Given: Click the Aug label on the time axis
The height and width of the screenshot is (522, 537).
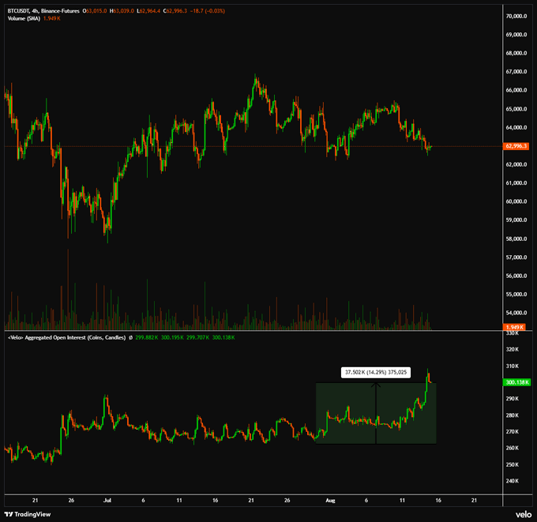Looking at the screenshot, I should tap(330, 501).
